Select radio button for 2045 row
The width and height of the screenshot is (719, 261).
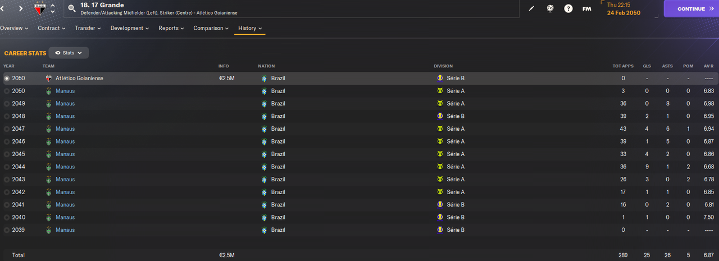[7, 154]
